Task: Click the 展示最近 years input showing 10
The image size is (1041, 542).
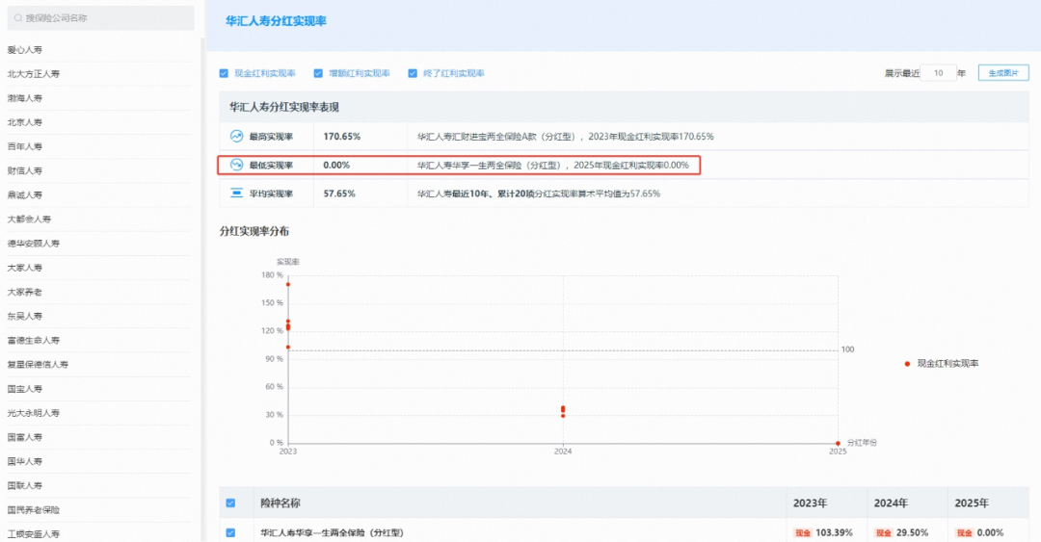Action: point(938,73)
